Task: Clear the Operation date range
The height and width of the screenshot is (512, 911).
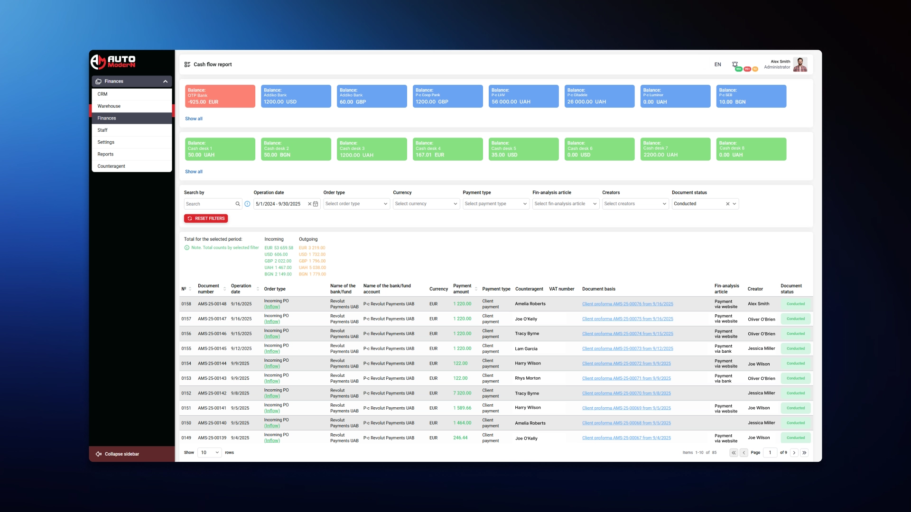Action: tap(309, 204)
